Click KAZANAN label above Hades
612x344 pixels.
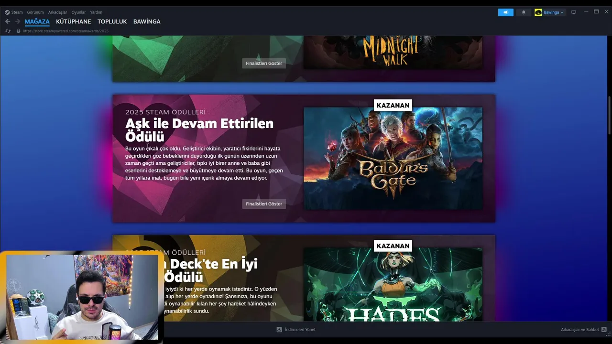(393, 246)
